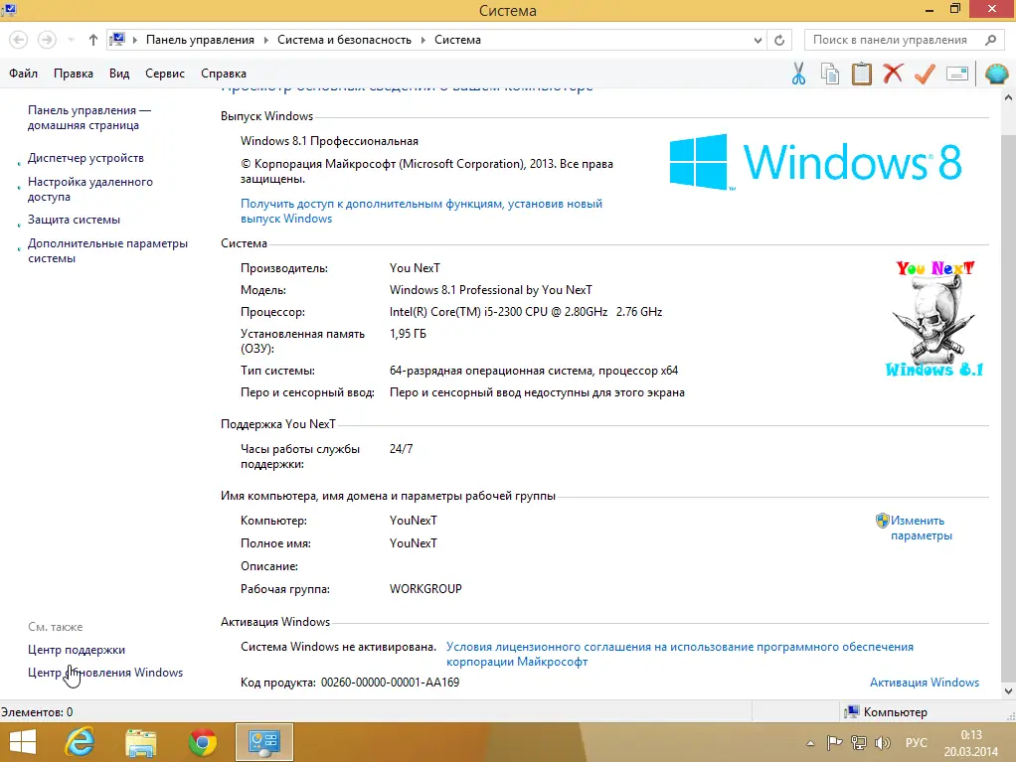Viewport: 1016px width, 762px height.
Task: Open Панель управления домашняя страница link
Action: (89, 118)
